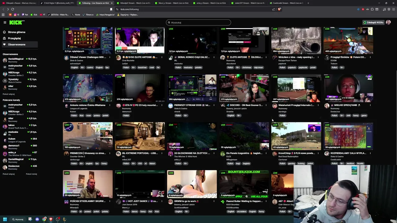Open options menu for SERIAL KONGO stream
The width and height of the screenshot is (397, 223).
(214, 57)
